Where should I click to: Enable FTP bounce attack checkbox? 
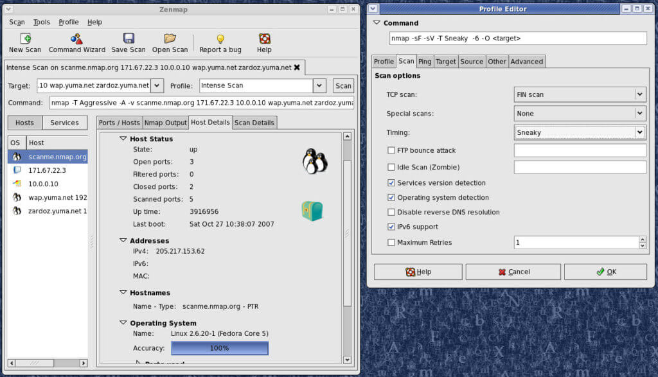(x=391, y=150)
